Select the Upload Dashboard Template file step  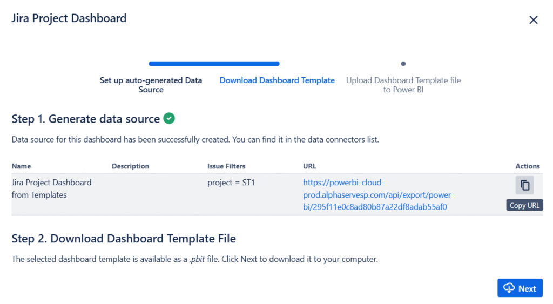(x=403, y=85)
